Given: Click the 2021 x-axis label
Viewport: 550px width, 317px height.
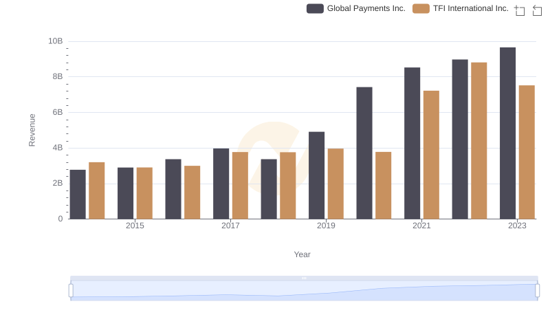Looking at the screenshot, I should point(421,226).
